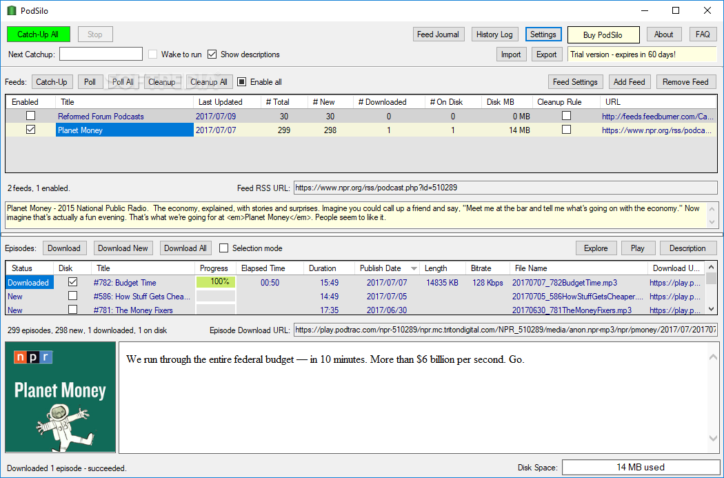The image size is (724, 478).
Task: Click the 100% progress bar for Budget Time
Action: (x=216, y=281)
